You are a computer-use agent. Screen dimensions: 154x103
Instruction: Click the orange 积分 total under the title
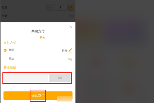tap(42, 37)
